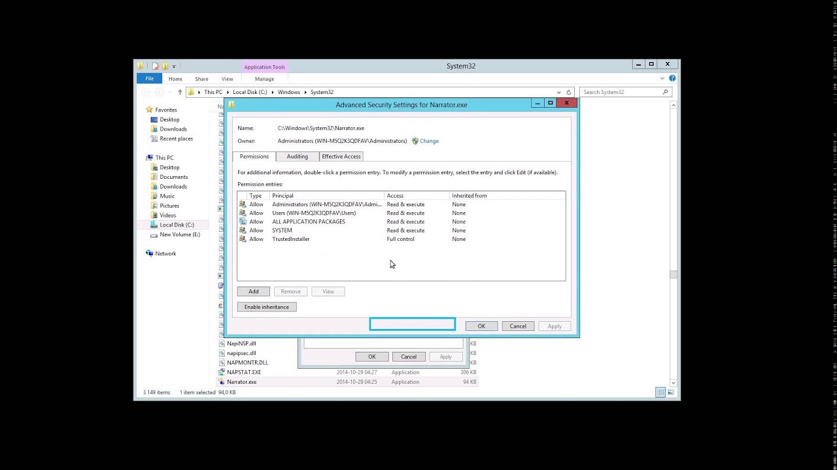The width and height of the screenshot is (837, 470).
Task: Click the Users group icon in permission entries
Action: click(x=243, y=213)
